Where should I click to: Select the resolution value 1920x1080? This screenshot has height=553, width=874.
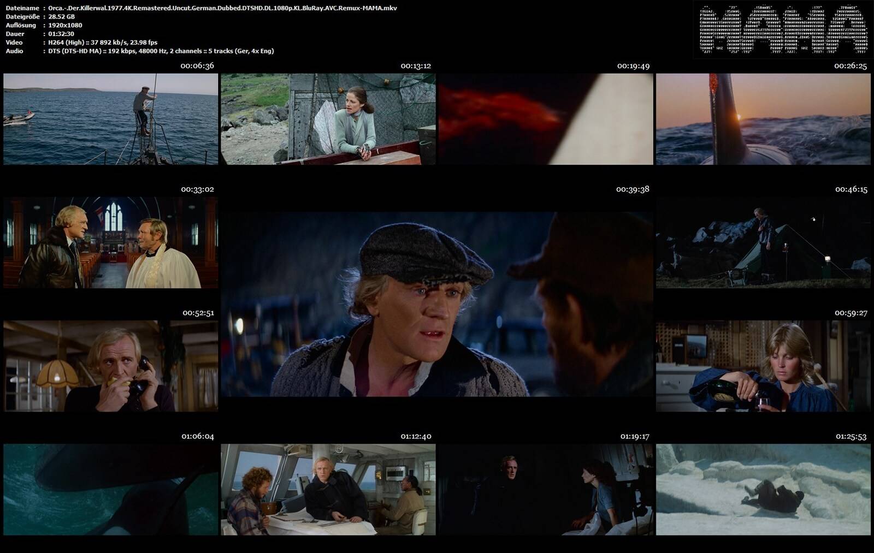65,25
